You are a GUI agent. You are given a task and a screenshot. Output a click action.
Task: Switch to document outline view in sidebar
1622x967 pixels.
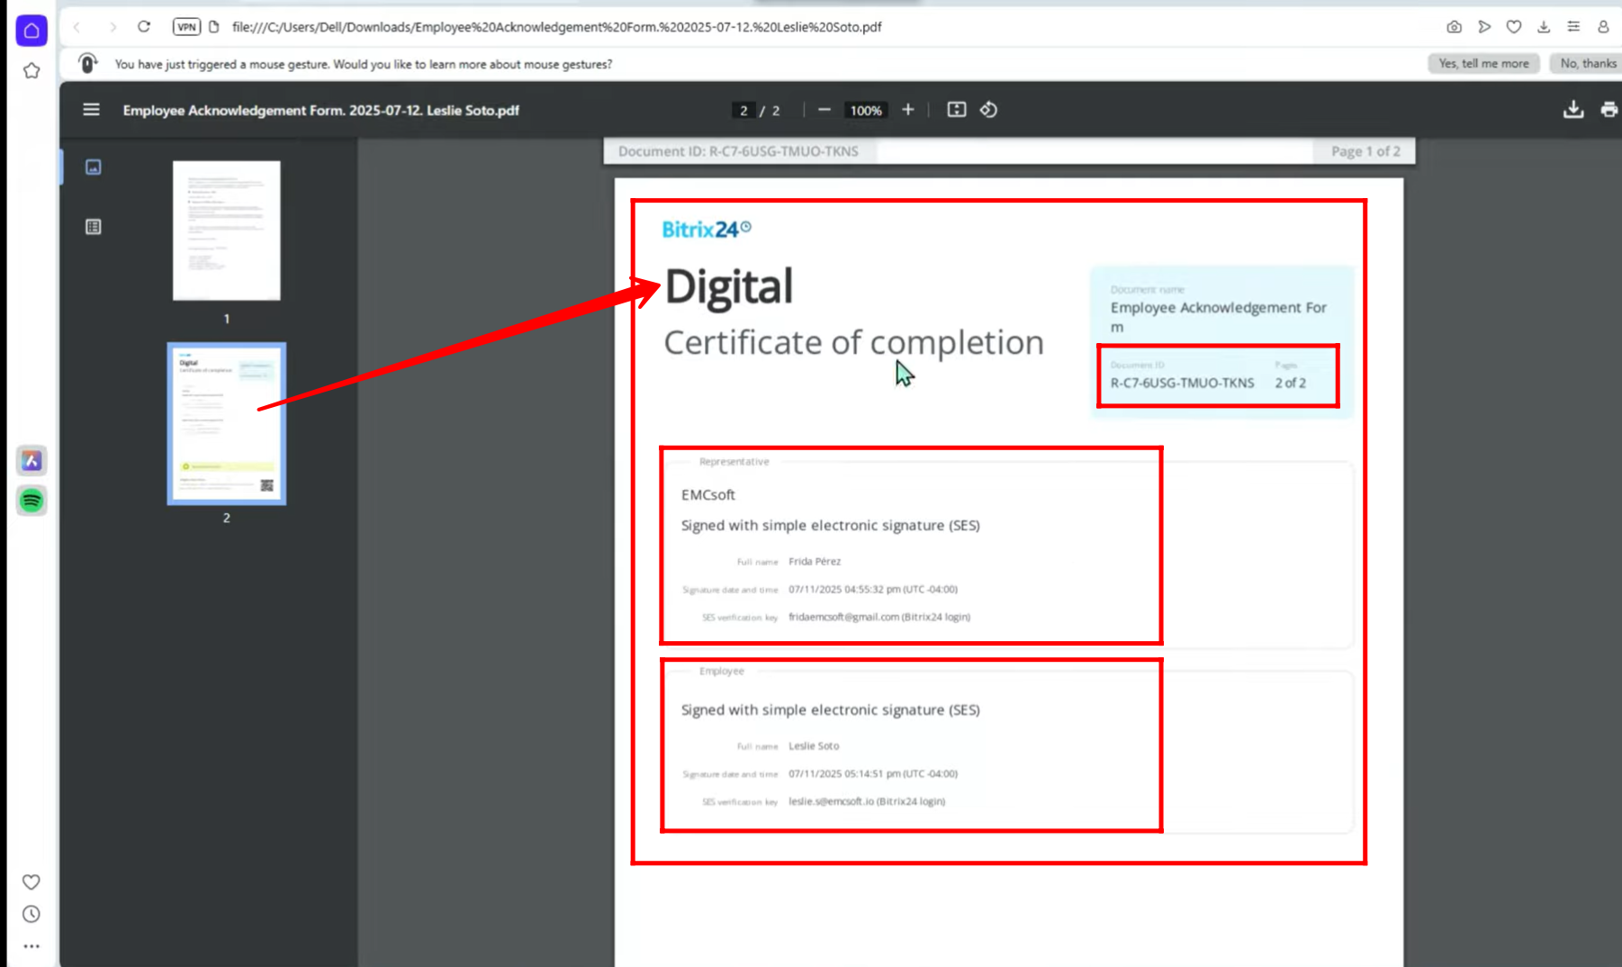click(x=93, y=227)
